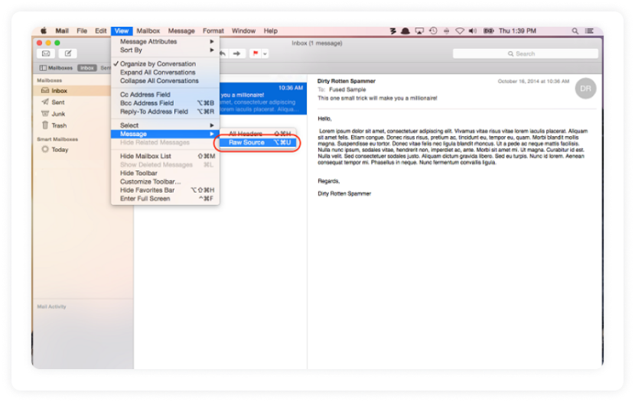Click the Time Machine clock icon

click(433, 31)
